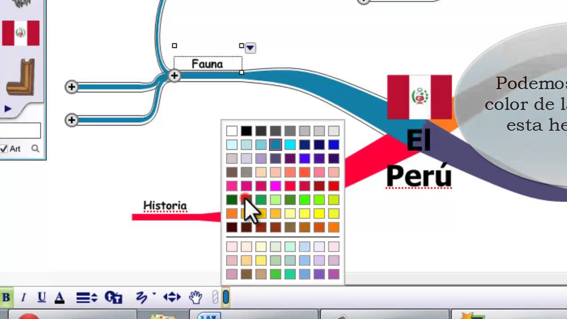Click the image search text field
This screenshot has height=319, width=567.
point(20,131)
